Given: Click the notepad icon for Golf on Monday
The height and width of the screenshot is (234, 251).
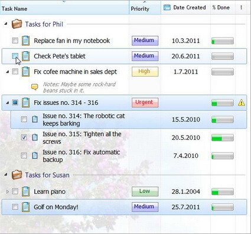Looking at the screenshot, I should (25, 207).
